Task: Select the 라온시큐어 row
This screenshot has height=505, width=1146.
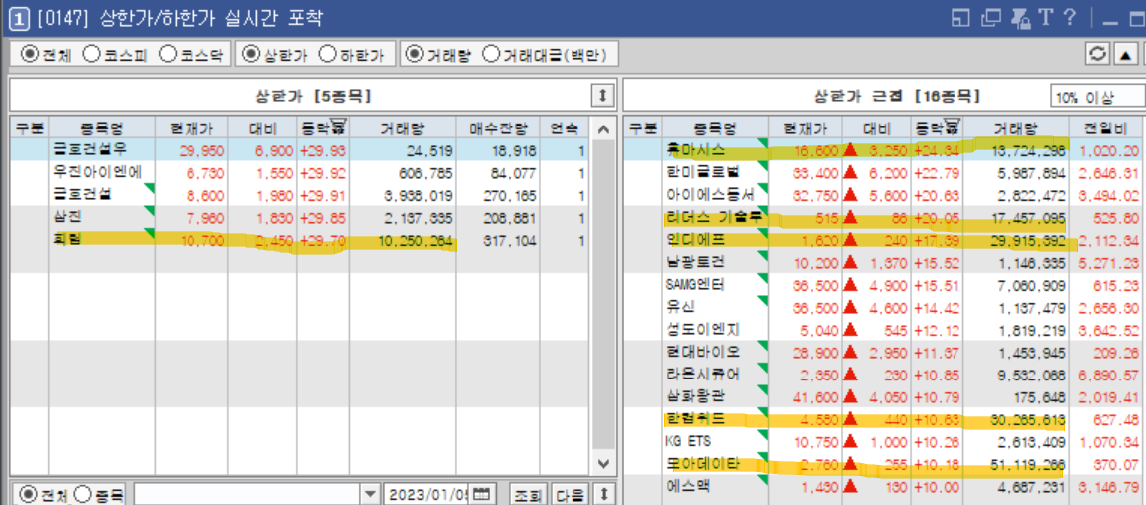Action: point(885,375)
